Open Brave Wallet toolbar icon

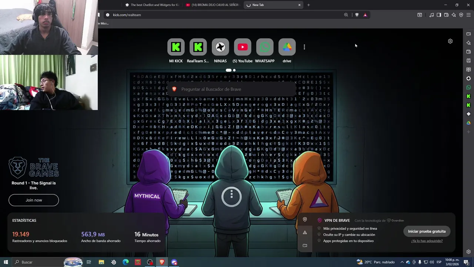click(x=446, y=15)
